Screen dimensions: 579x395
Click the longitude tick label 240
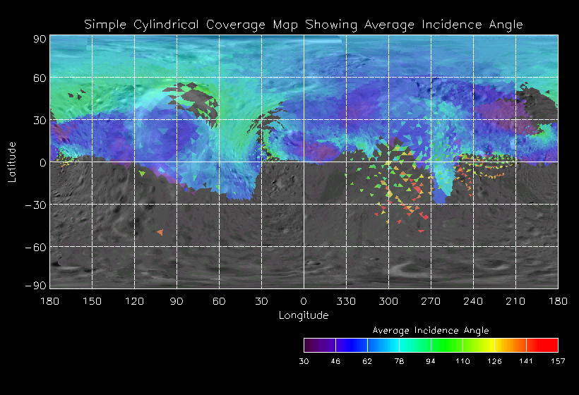click(x=473, y=302)
